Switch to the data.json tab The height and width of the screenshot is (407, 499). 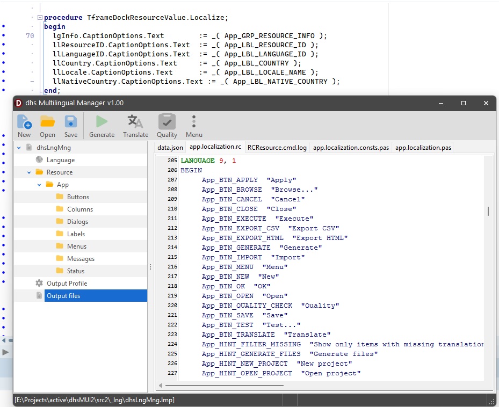169,147
